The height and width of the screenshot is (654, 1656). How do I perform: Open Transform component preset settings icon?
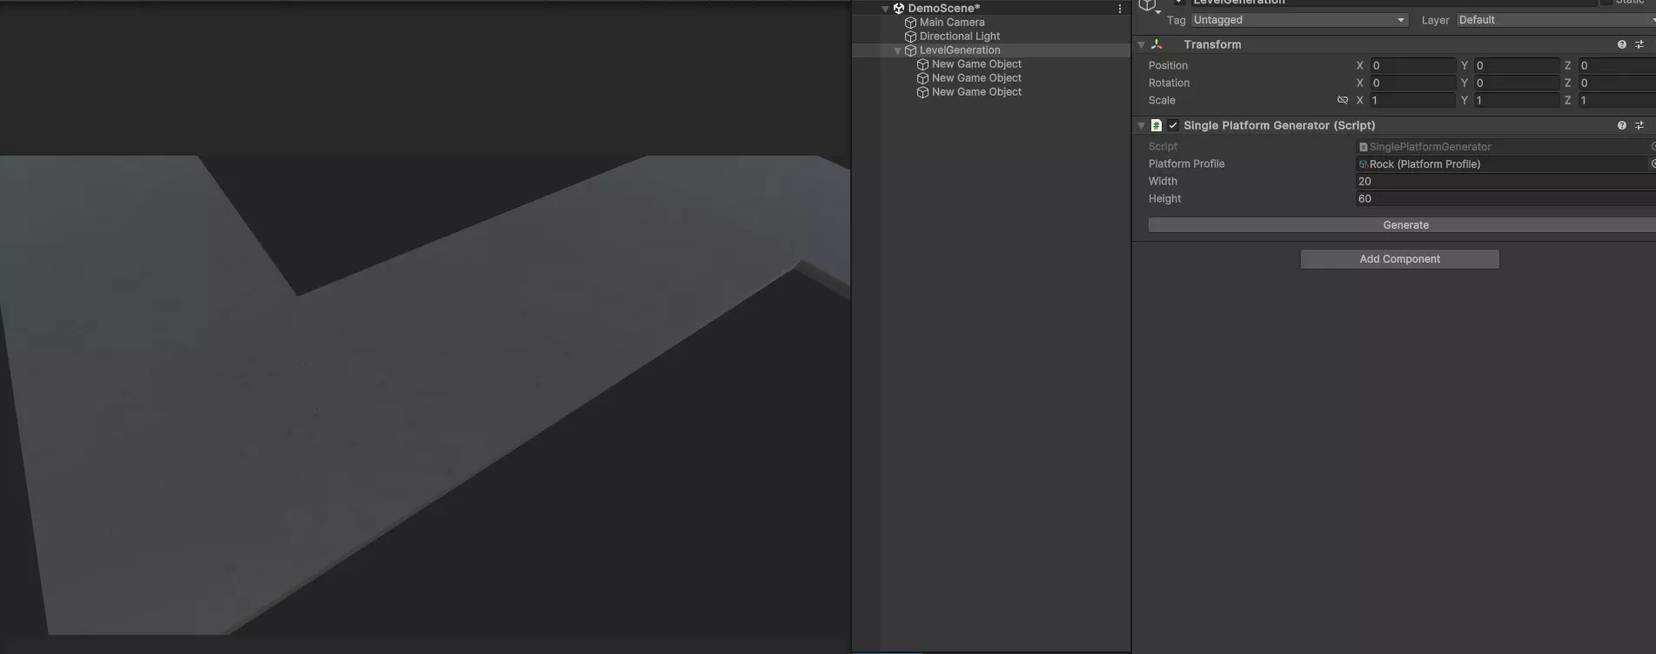tap(1639, 44)
